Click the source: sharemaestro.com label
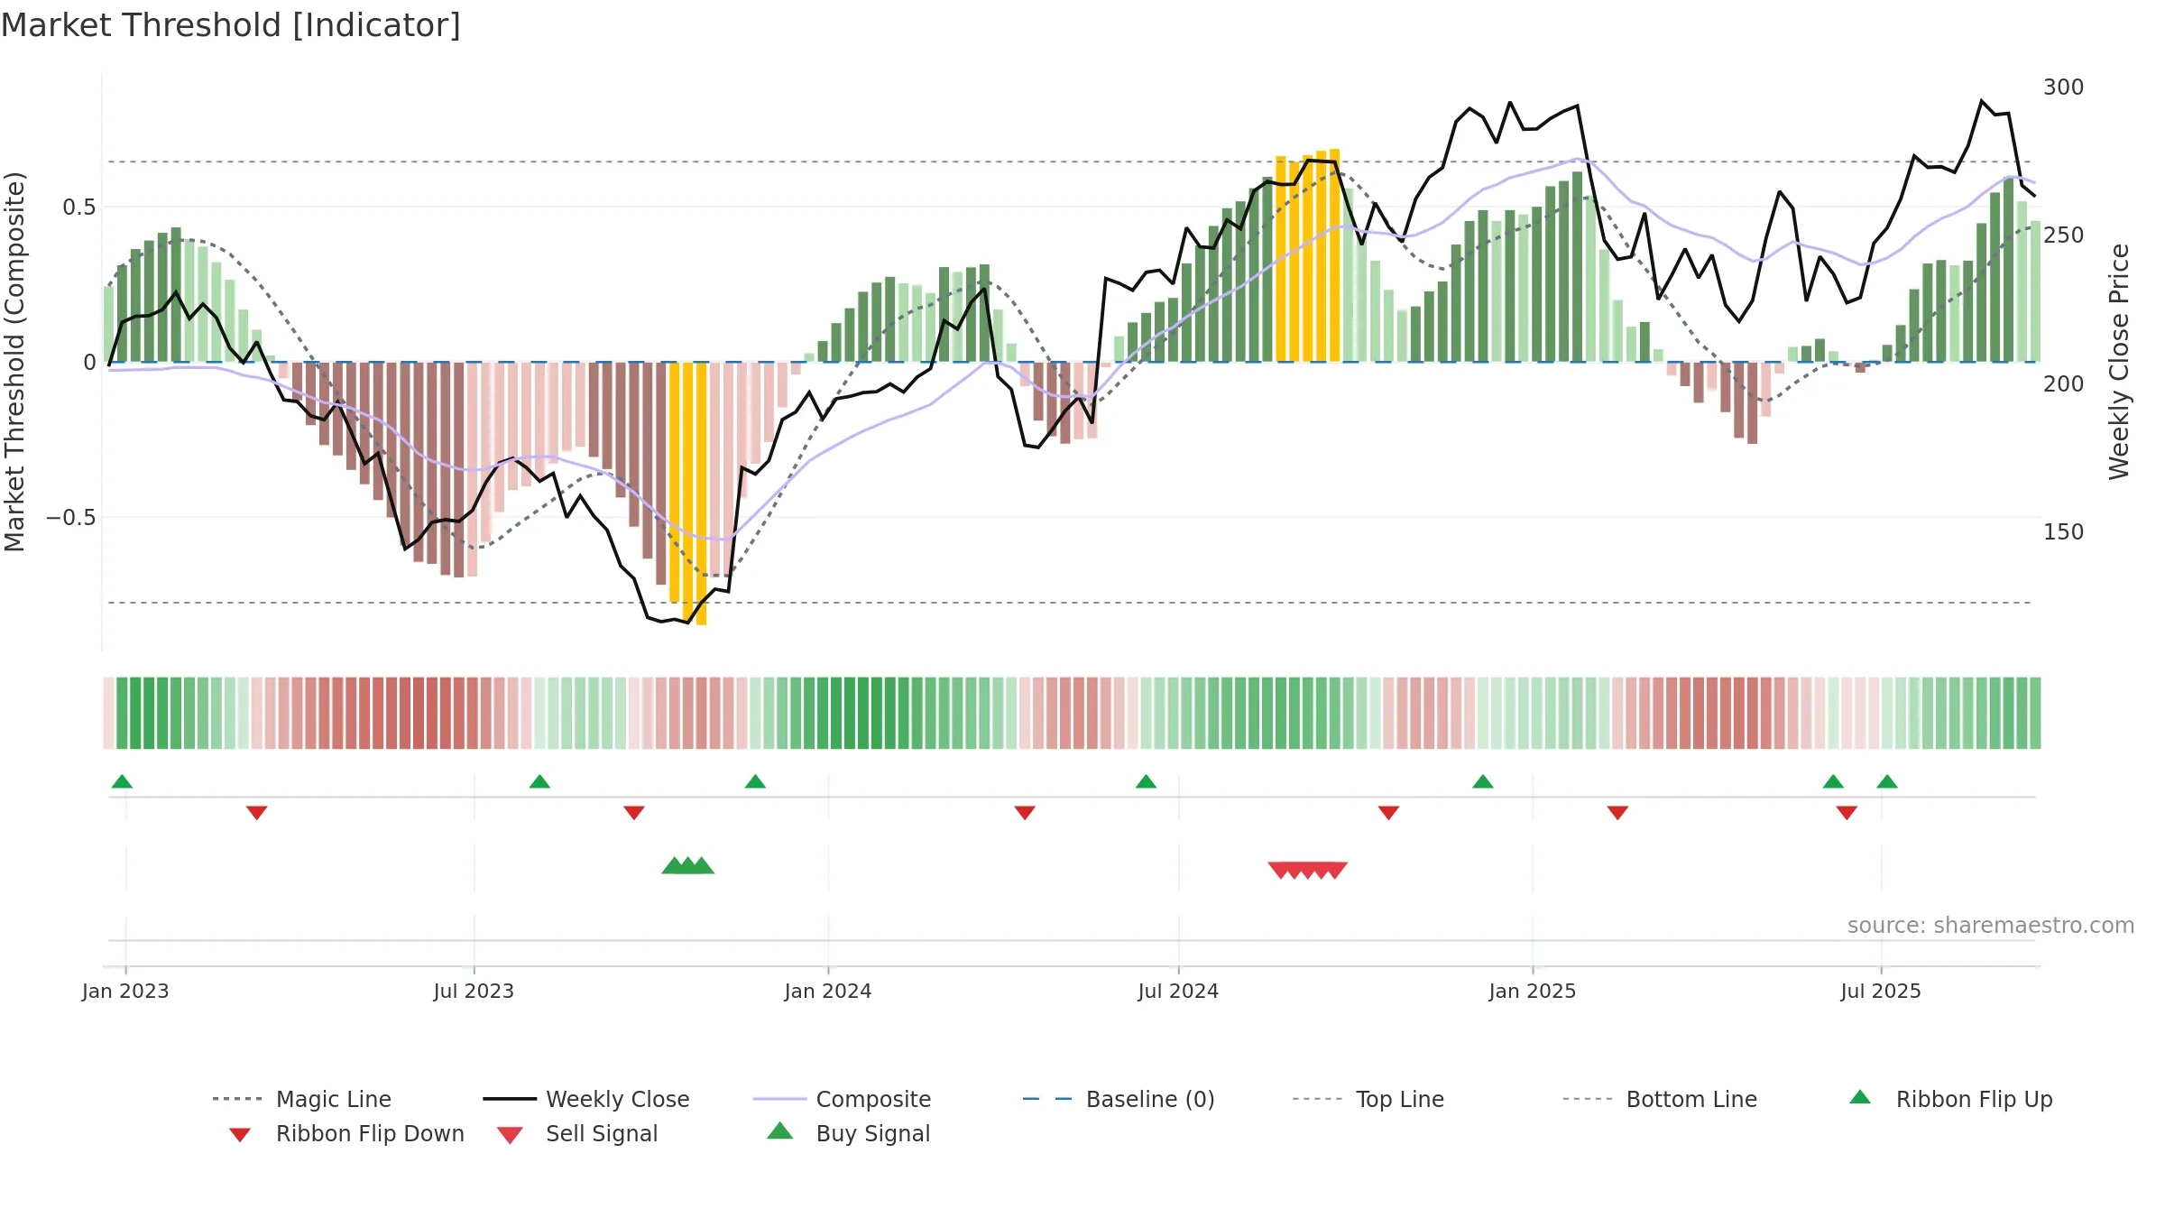The image size is (2165, 1218). click(x=1991, y=926)
